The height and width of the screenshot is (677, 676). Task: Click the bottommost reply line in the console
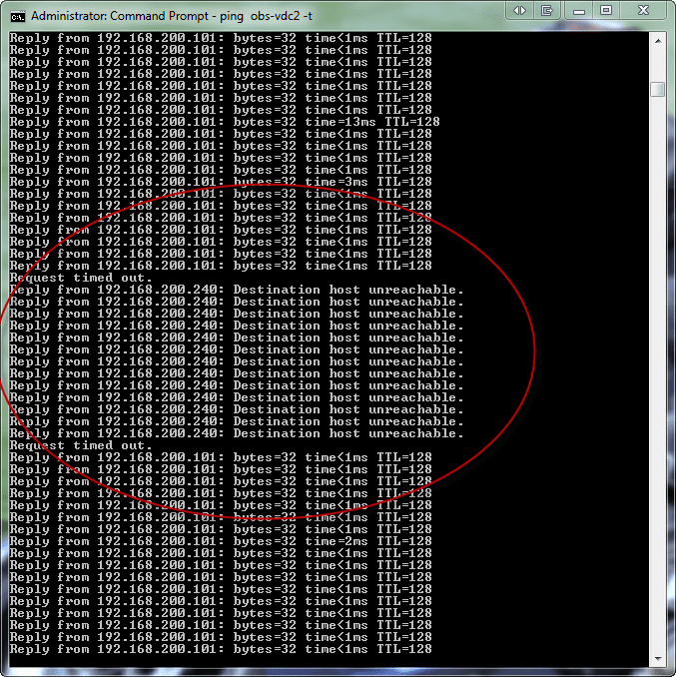coord(221,649)
